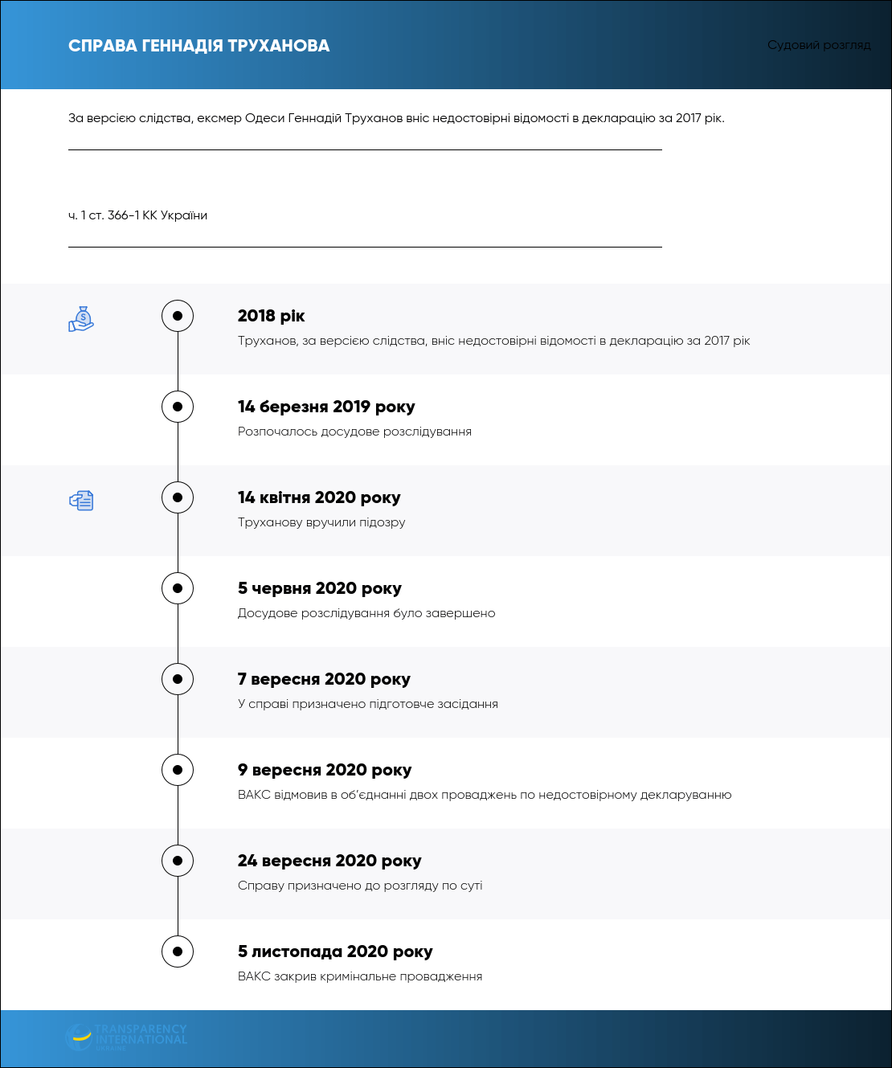Click text Справу призначено до розгляду по суті

point(360,886)
